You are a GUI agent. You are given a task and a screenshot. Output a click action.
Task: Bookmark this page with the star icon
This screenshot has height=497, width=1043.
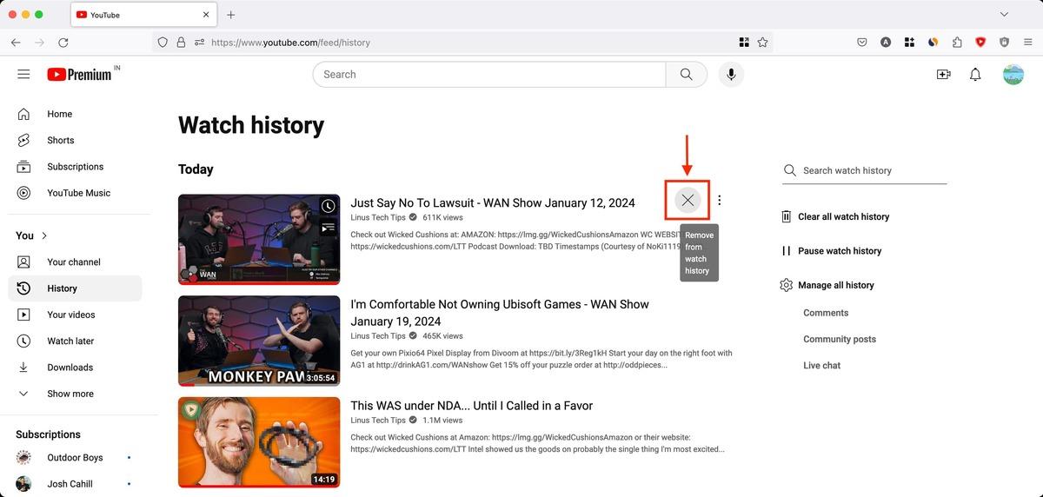[762, 42]
